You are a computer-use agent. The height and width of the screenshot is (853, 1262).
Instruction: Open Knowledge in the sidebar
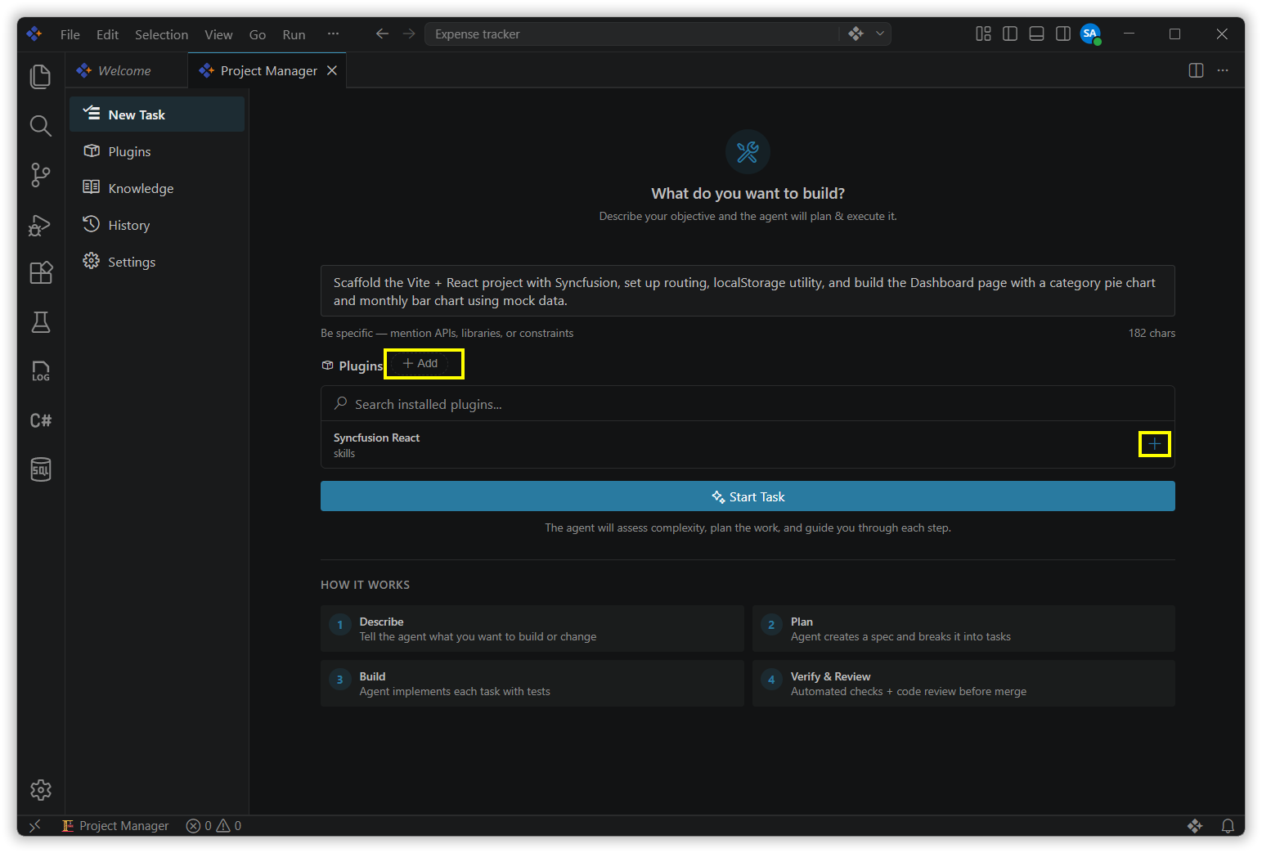157,188
